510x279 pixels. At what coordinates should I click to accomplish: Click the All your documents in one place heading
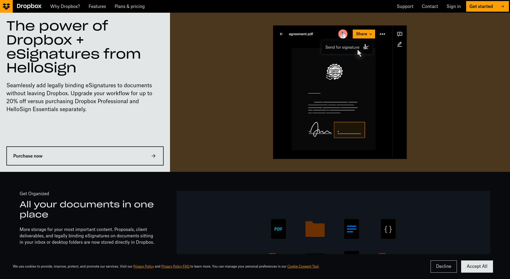(87, 209)
